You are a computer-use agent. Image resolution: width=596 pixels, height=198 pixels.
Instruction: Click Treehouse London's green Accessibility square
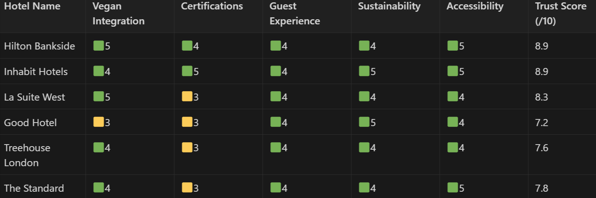pyautogui.click(x=452, y=147)
